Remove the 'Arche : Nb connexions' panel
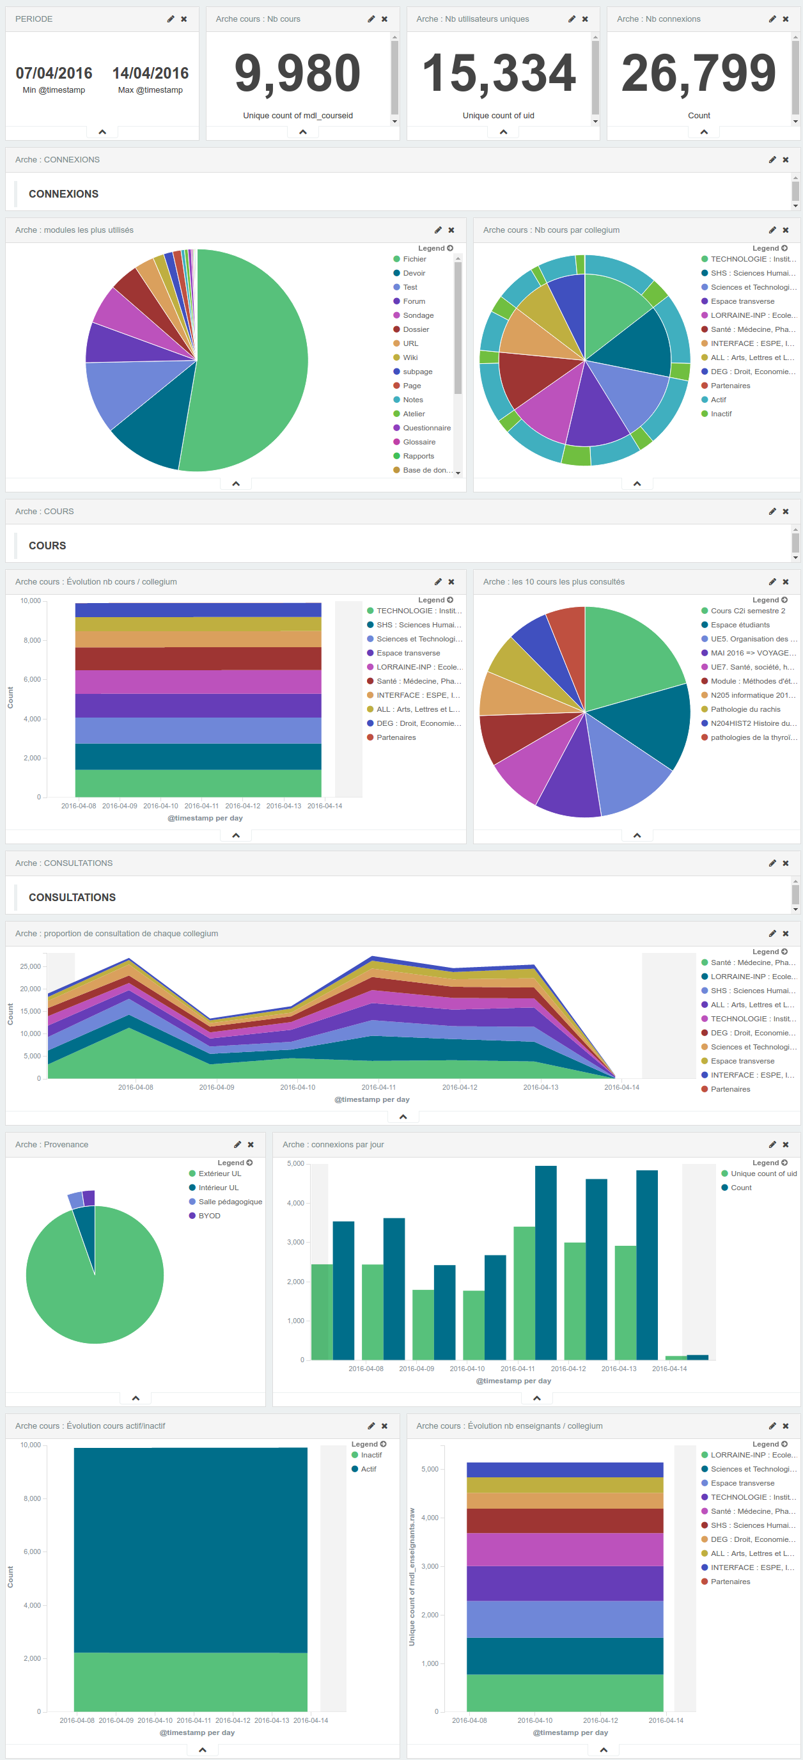This screenshot has width=803, height=1760. click(785, 19)
